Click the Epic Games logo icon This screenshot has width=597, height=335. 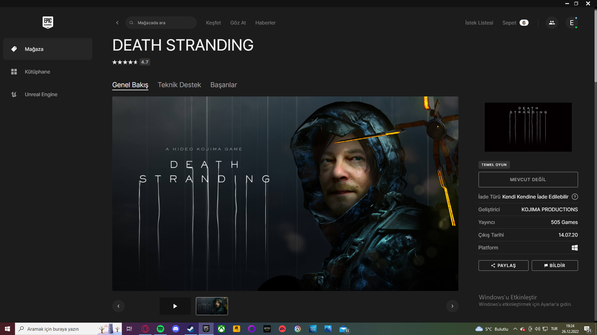[48, 22]
